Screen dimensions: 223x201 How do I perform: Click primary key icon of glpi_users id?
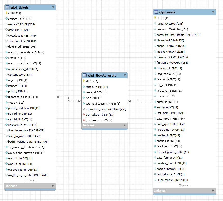[x=155, y=18]
